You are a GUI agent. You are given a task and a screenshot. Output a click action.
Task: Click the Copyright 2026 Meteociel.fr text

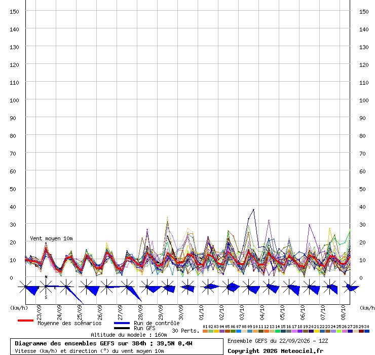(x=275, y=351)
